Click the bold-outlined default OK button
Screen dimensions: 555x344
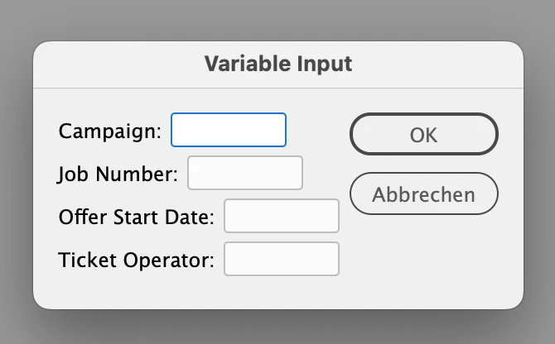(x=423, y=135)
